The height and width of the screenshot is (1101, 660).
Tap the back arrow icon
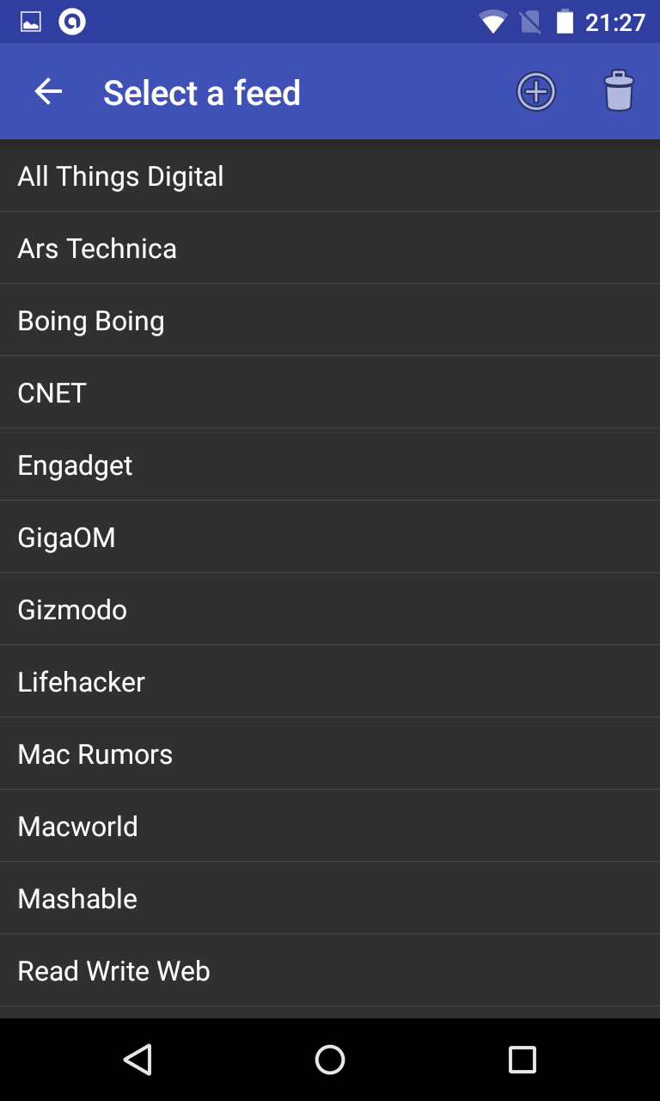click(48, 92)
